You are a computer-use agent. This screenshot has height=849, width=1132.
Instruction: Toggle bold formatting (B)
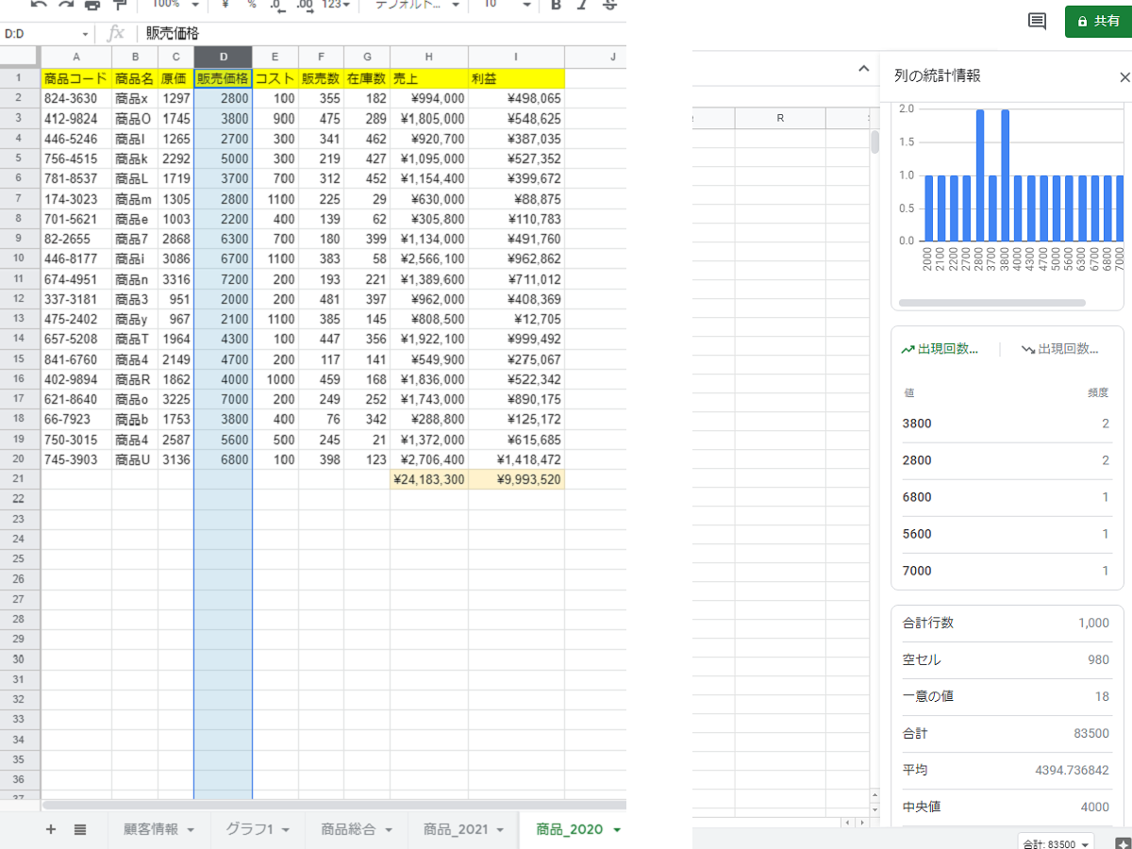[x=556, y=5]
